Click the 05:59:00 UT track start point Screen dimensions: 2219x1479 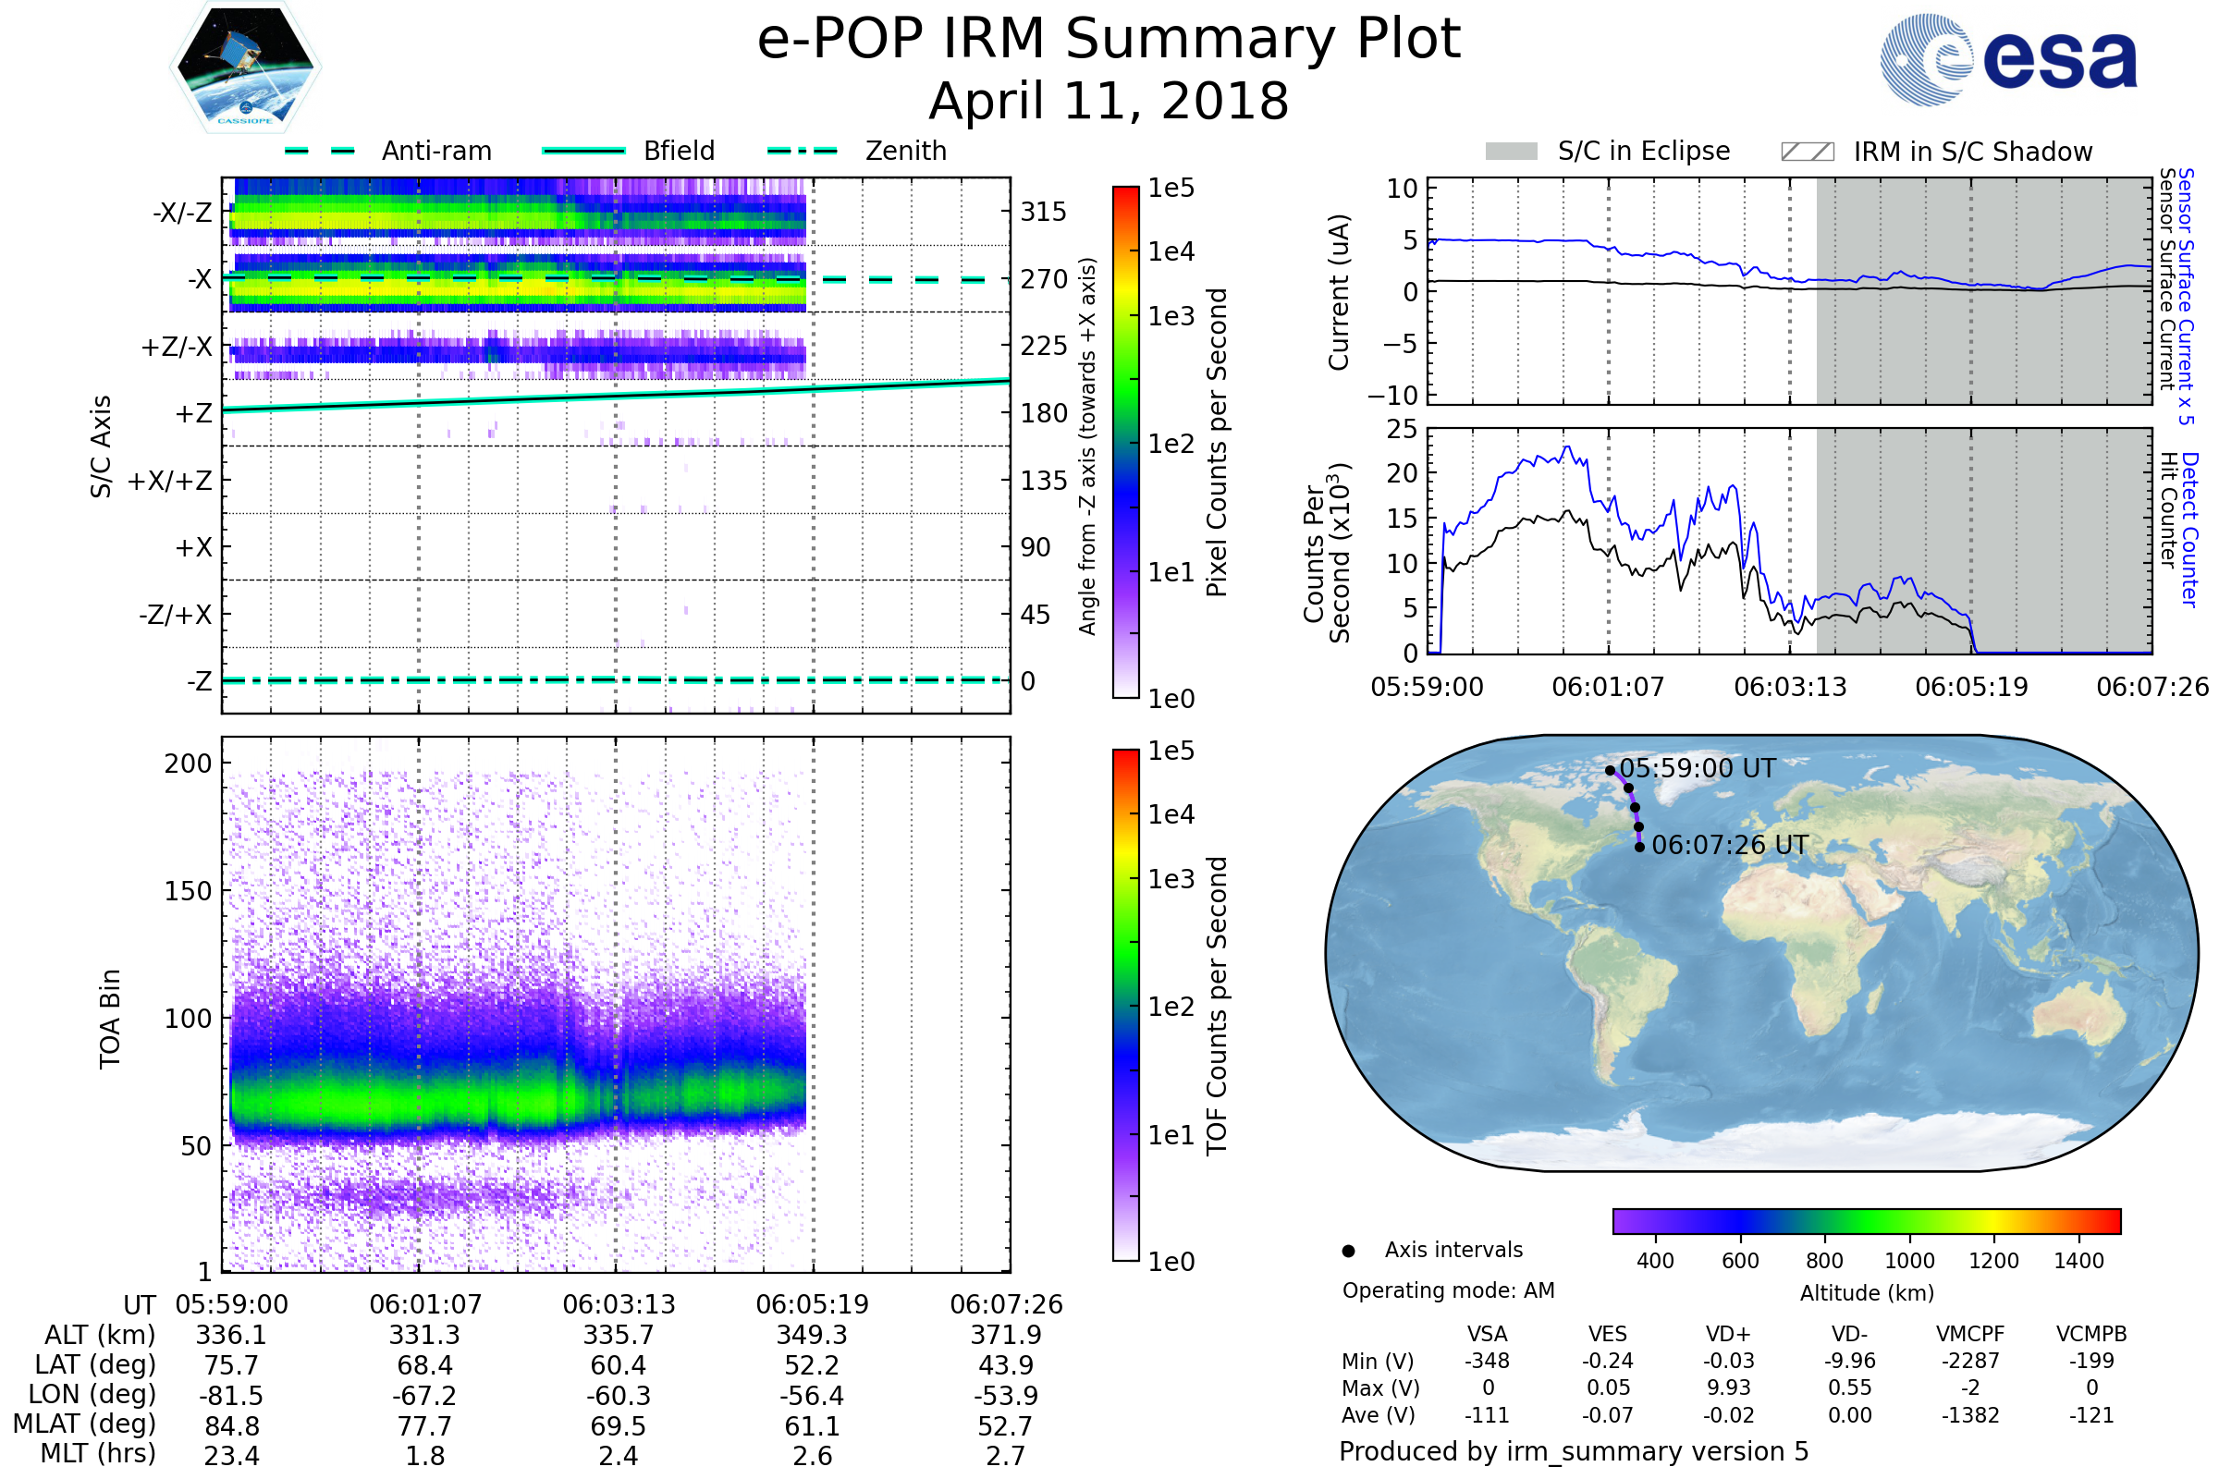coord(1611,771)
